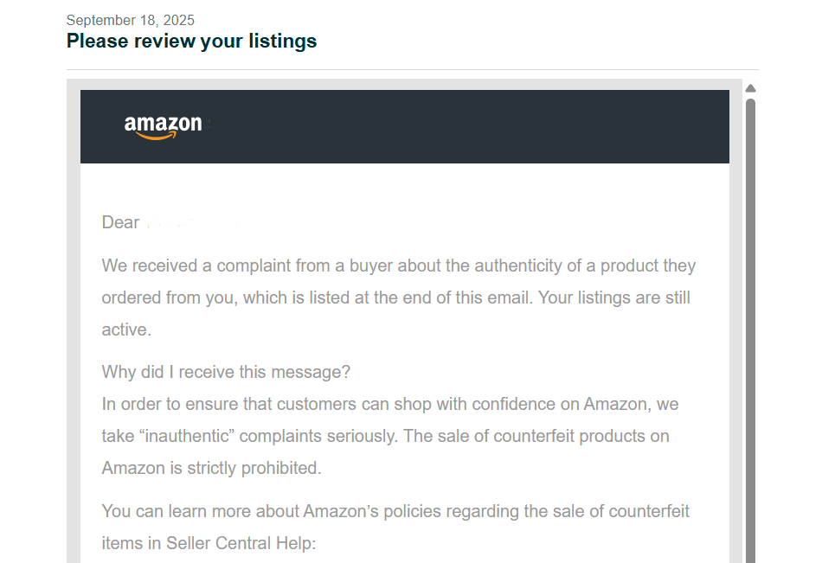The width and height of the screenshot is (822, 563).
Task: Click the vertical scrollbar thumb
Action: pyautogui.click(x=750, y=329)
